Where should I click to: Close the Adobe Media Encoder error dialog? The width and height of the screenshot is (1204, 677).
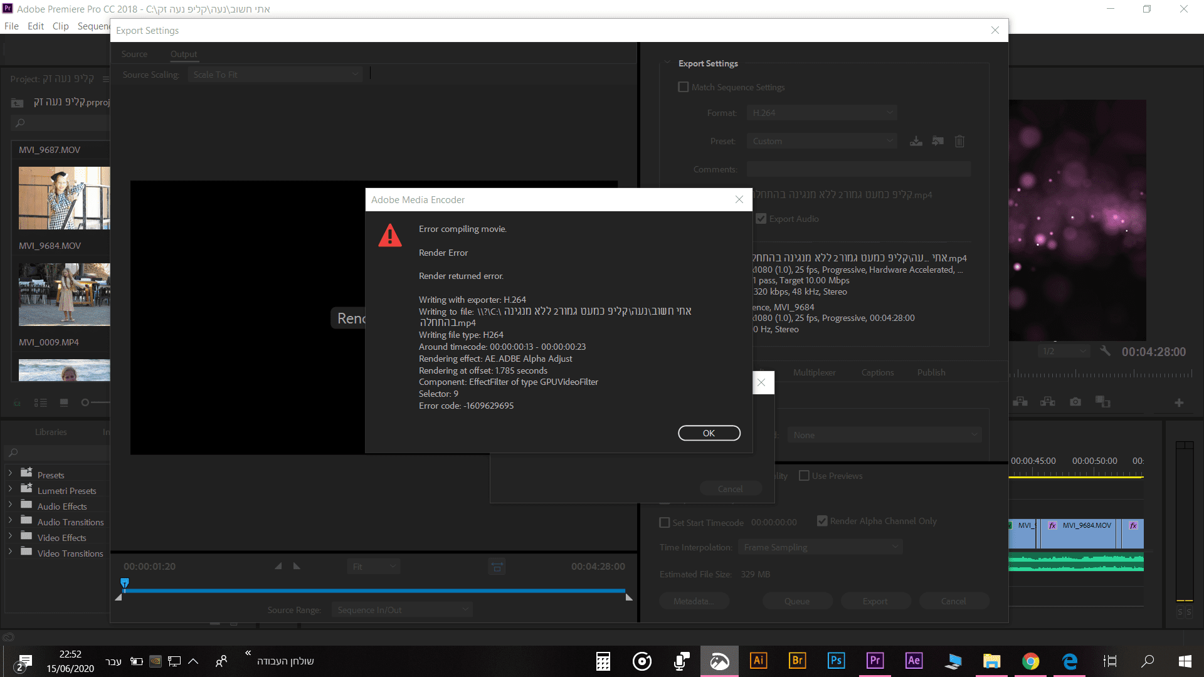pyautogui.click(x=739, y=199)
